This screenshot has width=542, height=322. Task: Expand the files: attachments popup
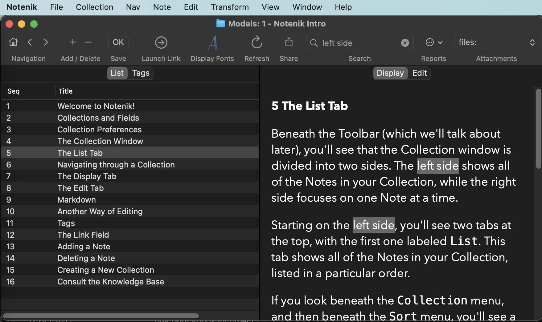pyautogui.click(x=496, y=42)
